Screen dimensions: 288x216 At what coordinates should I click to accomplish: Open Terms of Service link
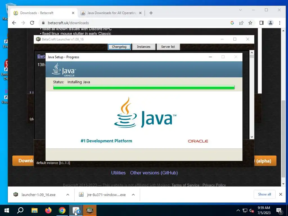click(x=185, y=185)
